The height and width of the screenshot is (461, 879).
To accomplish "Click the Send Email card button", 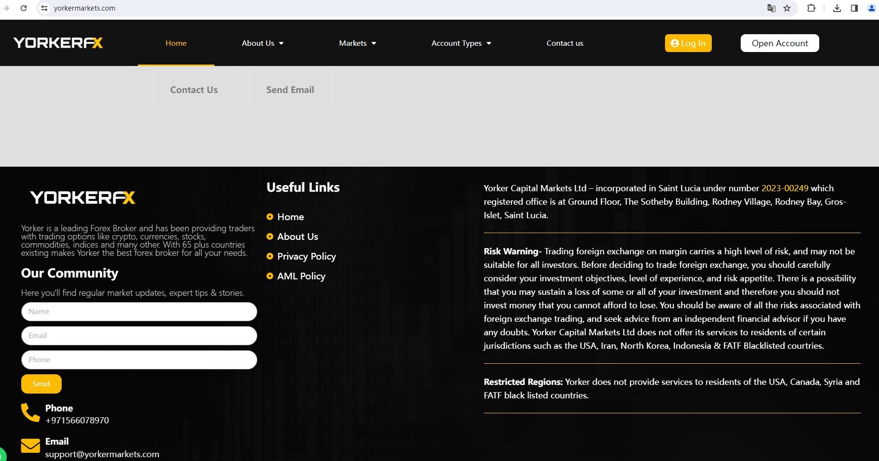I will 290,90.
